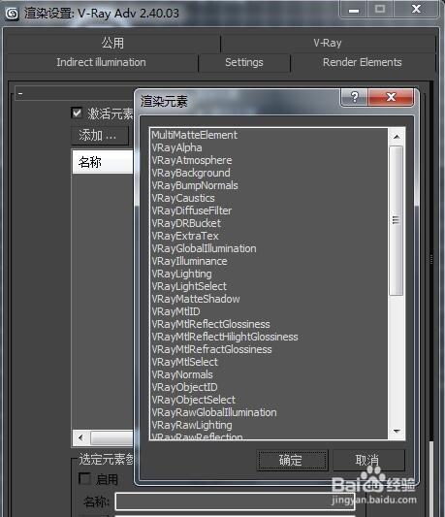Close the 渲染元素 dialog with the red X
The height and width of the screenshot is (517, 445).
coord(391,97)
